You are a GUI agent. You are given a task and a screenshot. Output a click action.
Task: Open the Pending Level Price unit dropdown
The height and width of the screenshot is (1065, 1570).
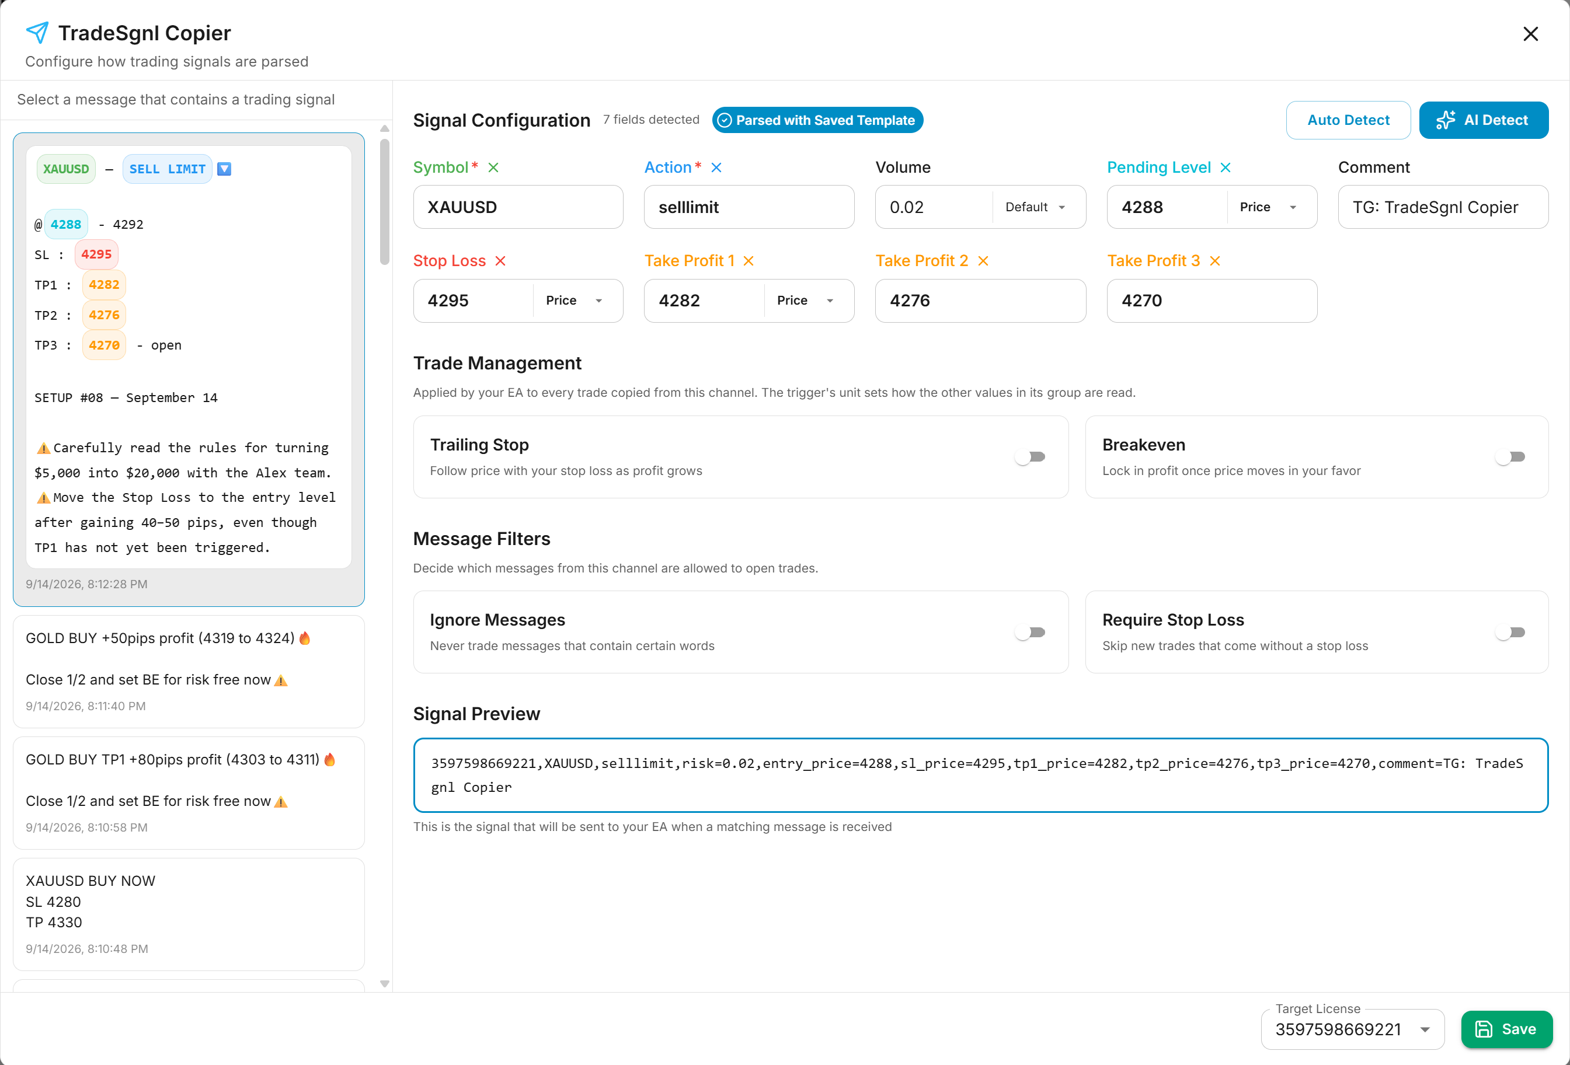coord(1269,207)
